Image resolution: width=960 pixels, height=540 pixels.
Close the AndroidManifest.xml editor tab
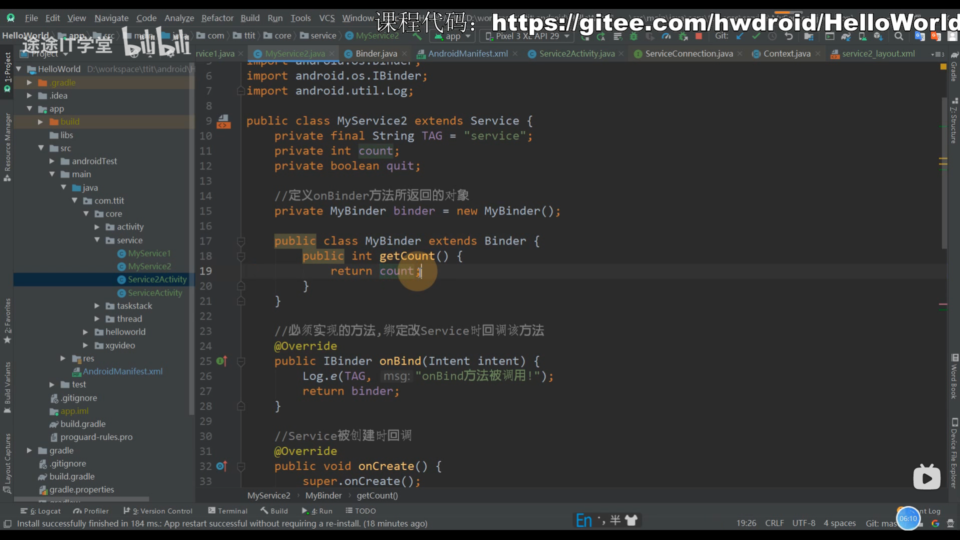(515, 53)
